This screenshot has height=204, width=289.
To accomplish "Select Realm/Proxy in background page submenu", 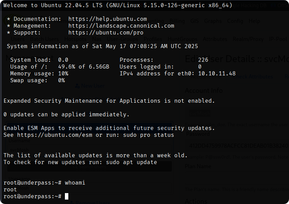I will coord(248,39).
